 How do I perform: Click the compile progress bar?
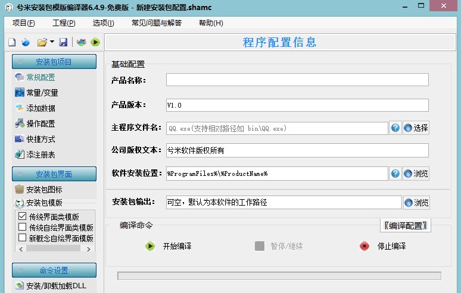(279, 276)
